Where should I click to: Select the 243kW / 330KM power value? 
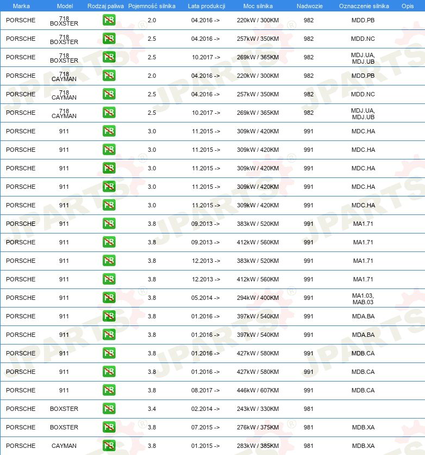pos(258,409)
